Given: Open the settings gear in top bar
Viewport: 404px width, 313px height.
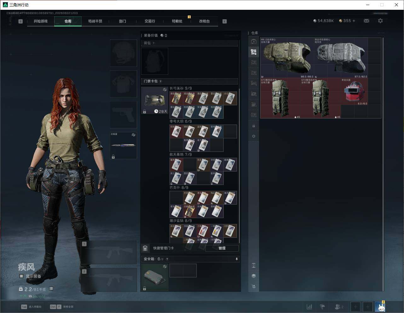Looking at the screenshot, I should click(x=380, y=21).
